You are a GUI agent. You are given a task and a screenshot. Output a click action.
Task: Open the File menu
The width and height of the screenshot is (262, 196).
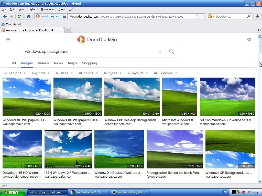(4, 9)
